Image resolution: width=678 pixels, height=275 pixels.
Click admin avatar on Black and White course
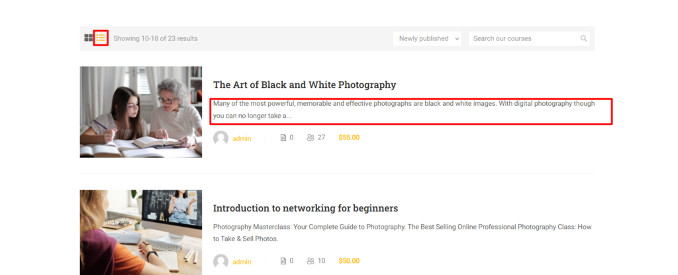tap(220, 138)
